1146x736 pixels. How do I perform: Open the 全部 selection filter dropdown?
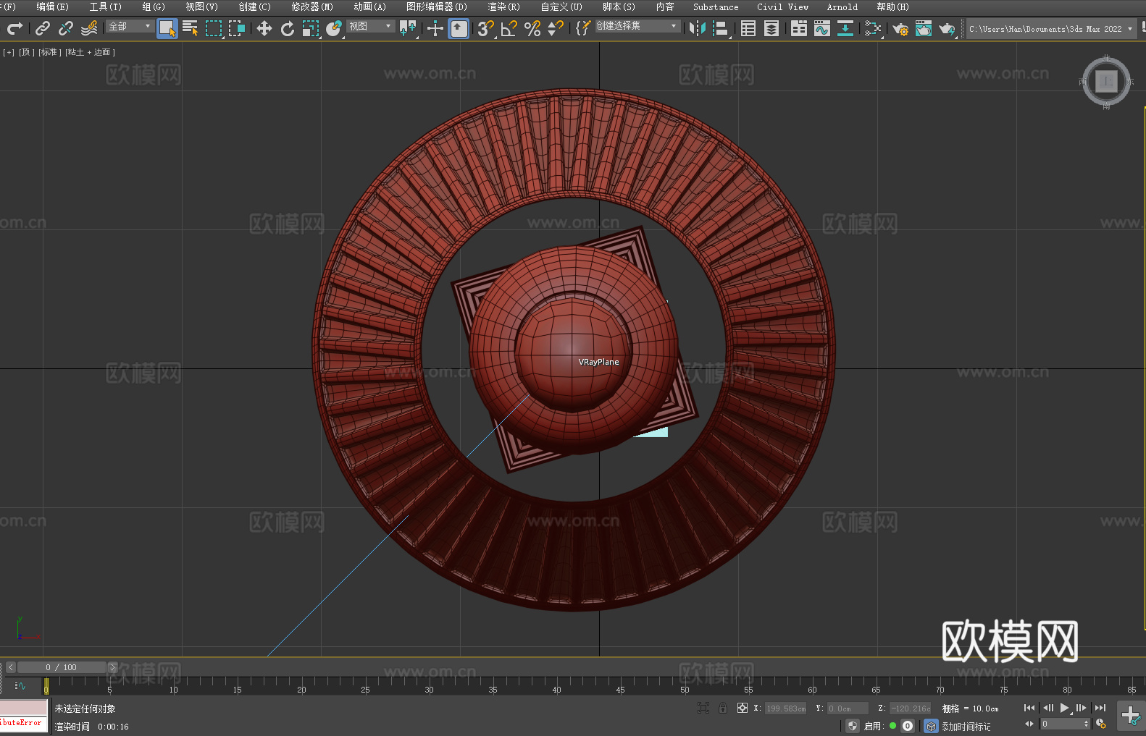point(130,26)
